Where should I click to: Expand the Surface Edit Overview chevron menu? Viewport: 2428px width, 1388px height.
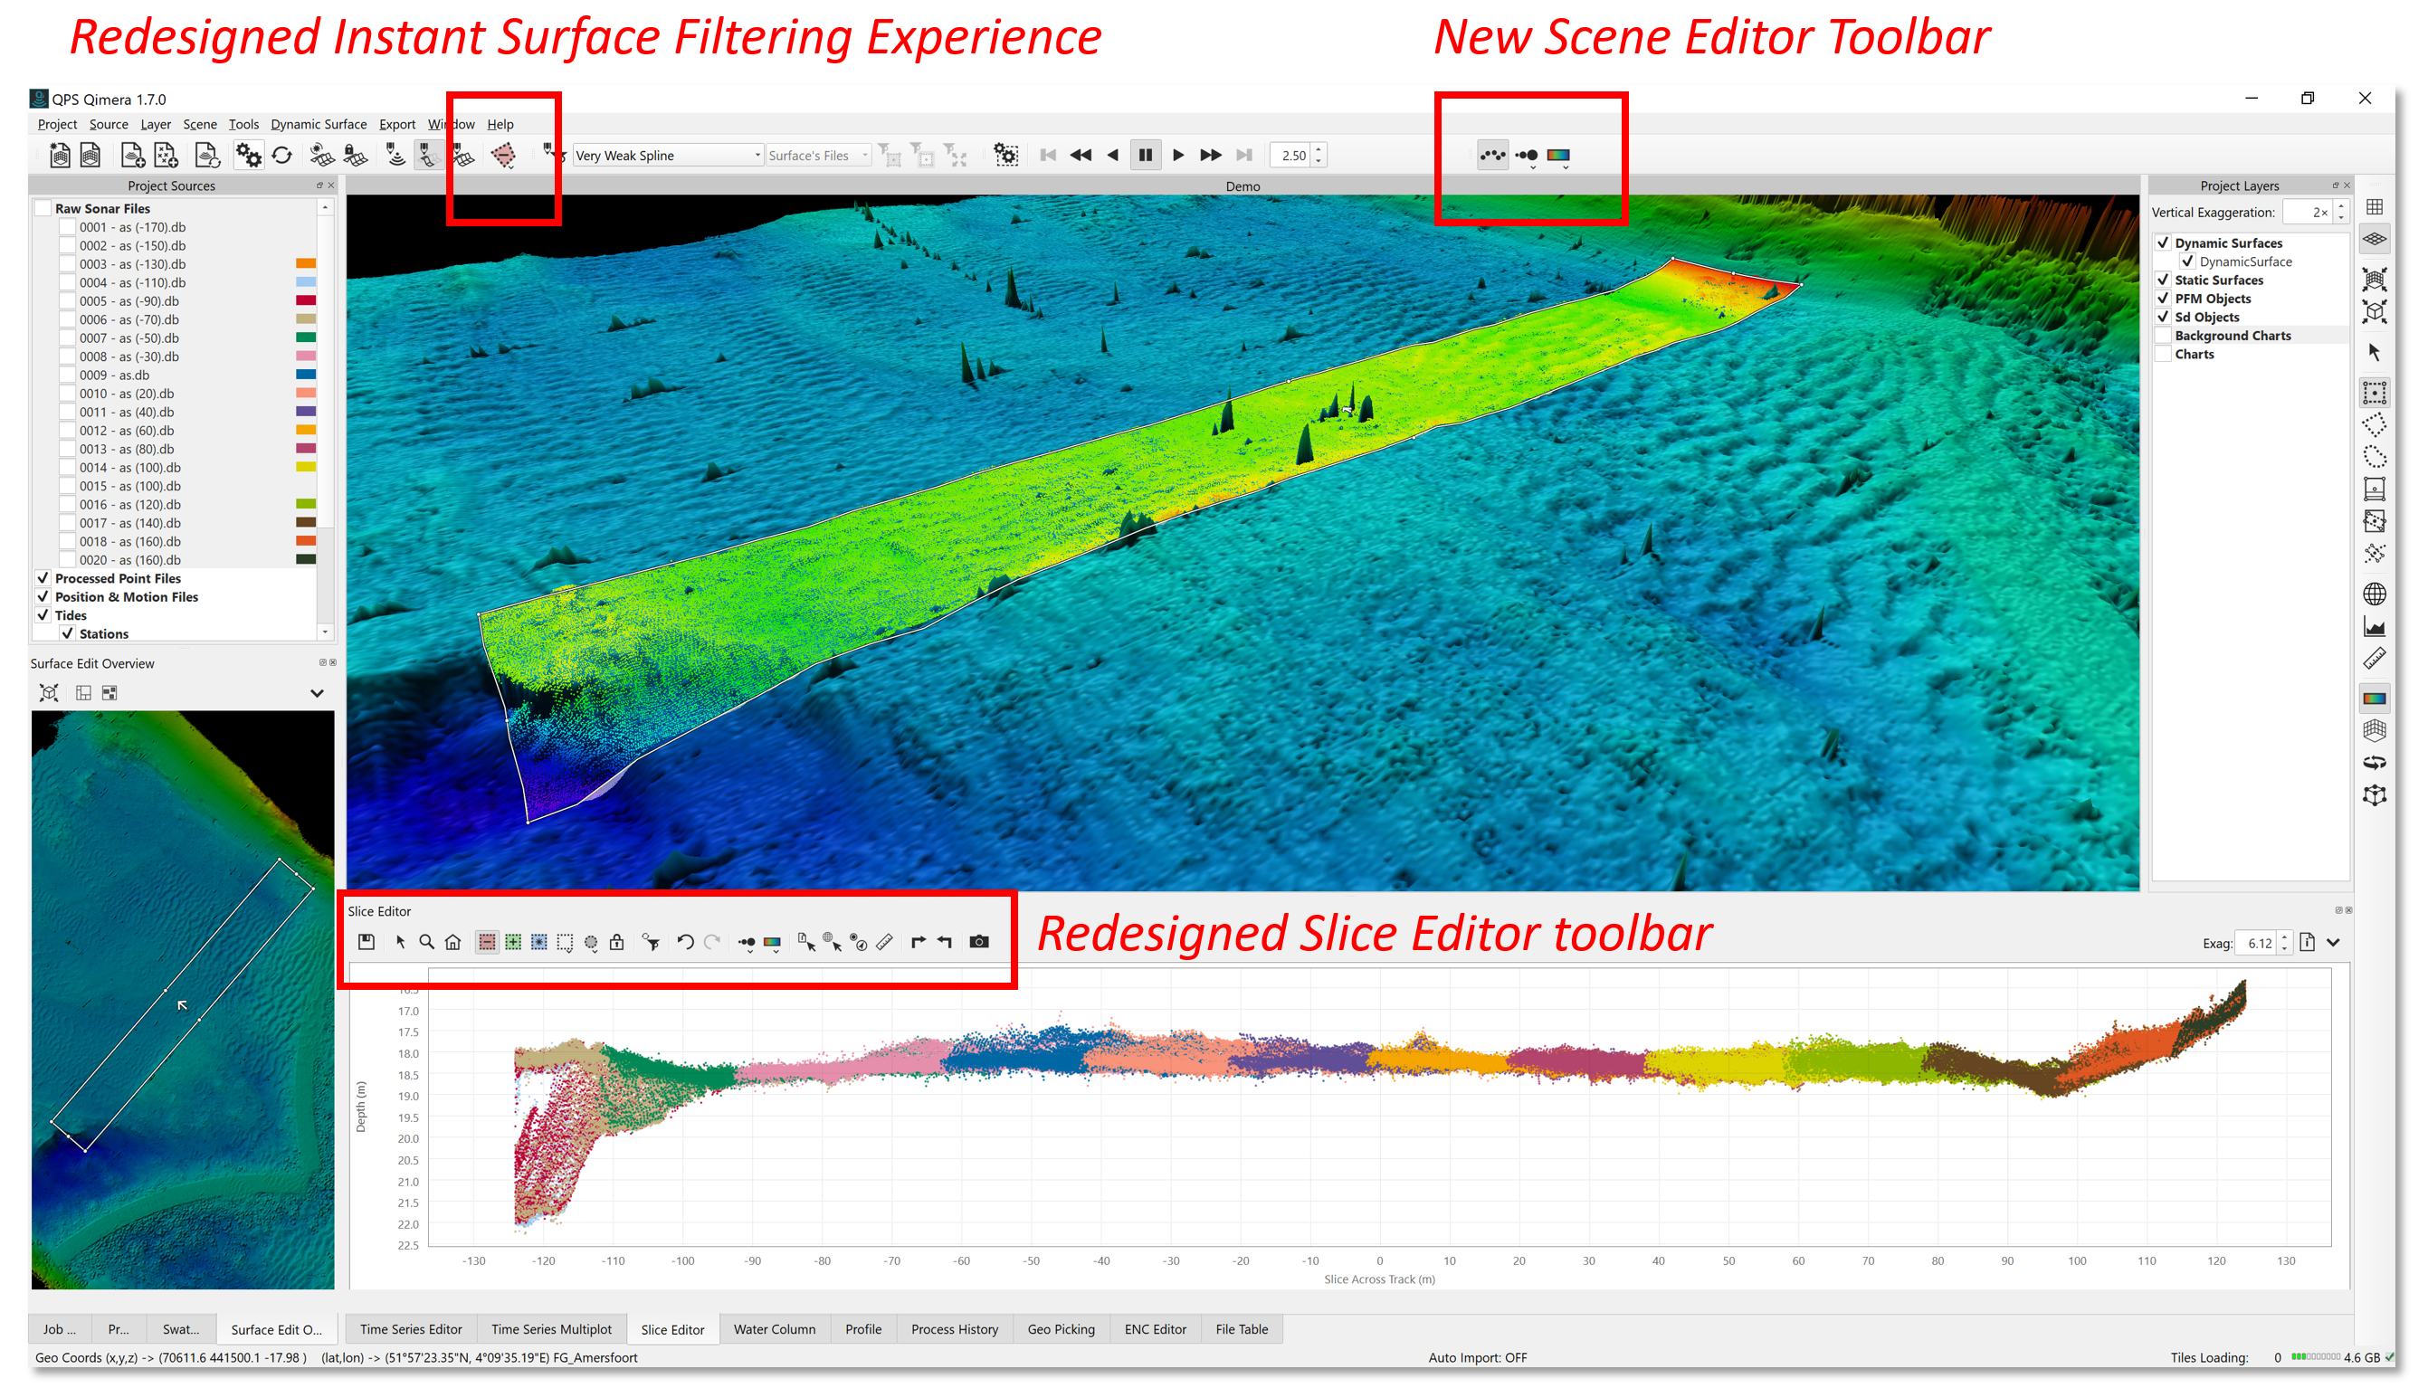[x=318, y=693]
